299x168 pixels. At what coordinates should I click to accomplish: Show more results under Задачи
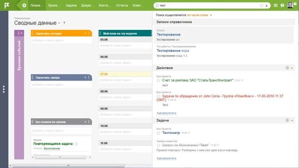166,158
